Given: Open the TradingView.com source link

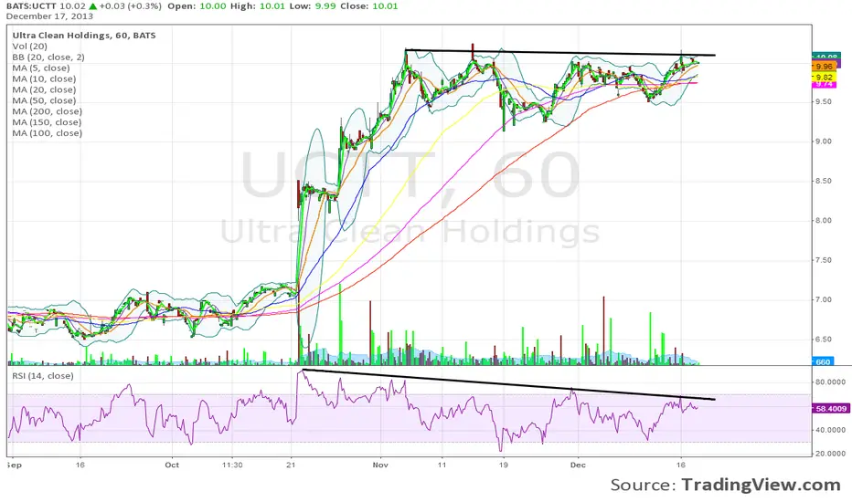Looking at the screenshot, I should (761, 485).
